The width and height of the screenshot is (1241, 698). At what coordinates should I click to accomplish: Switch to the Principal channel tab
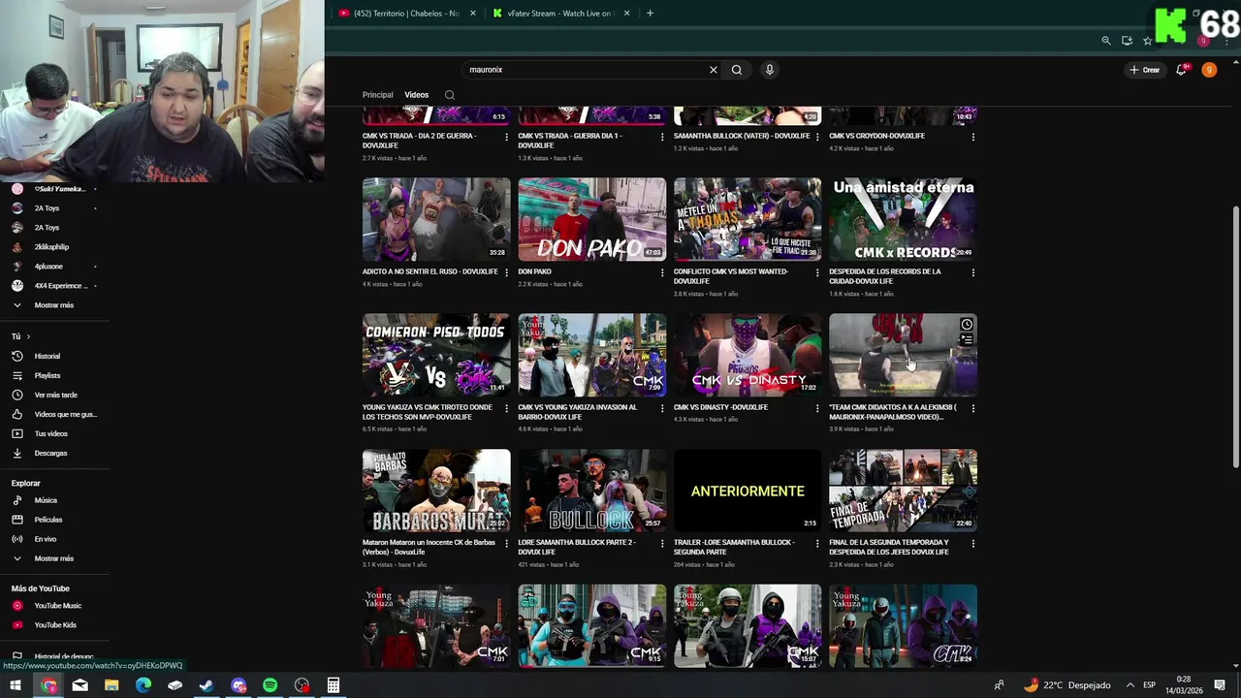pos(378,95)
